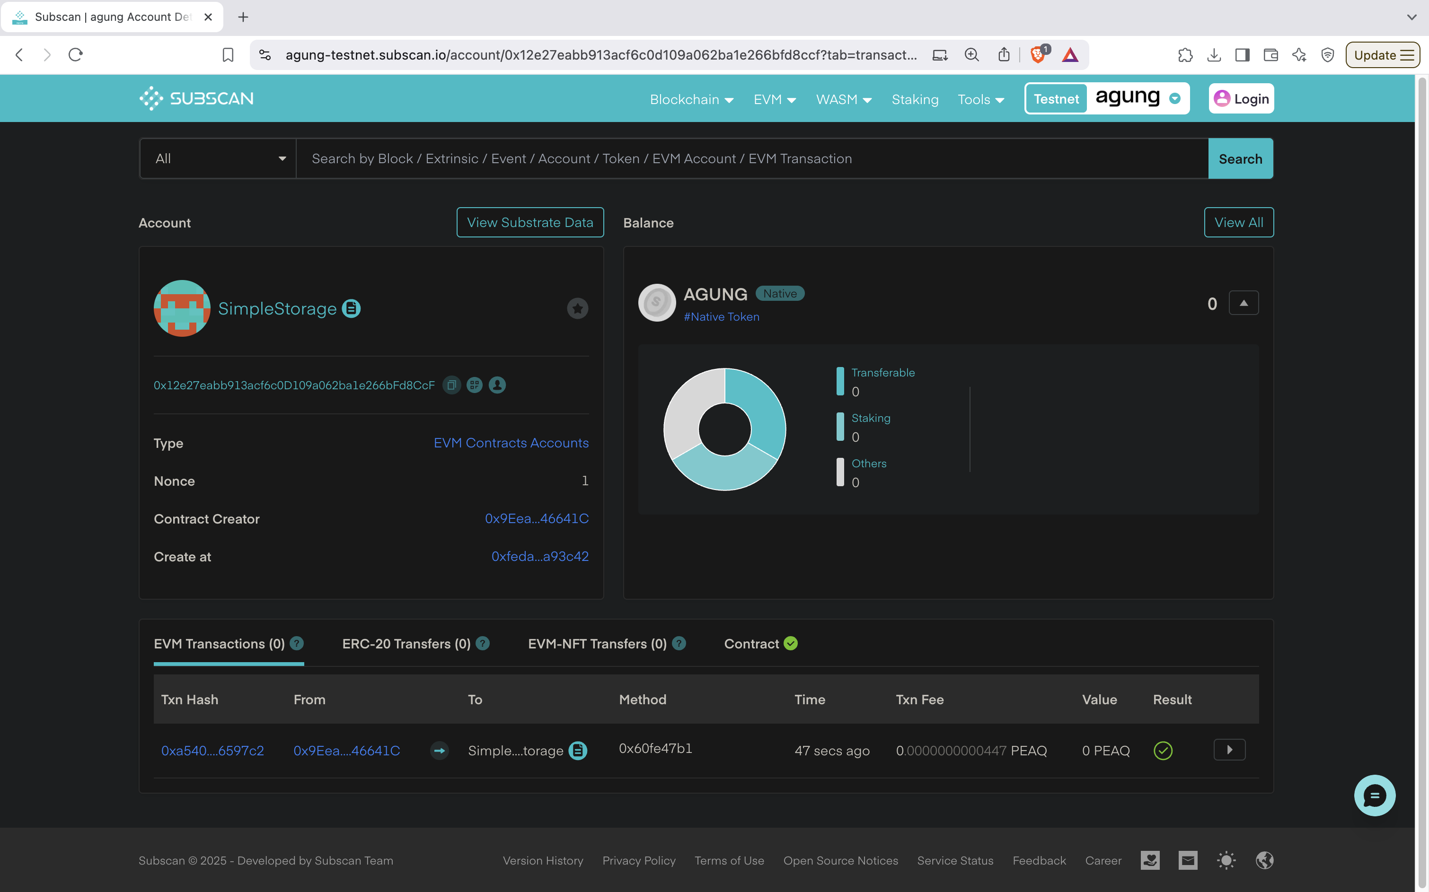This screenshot has width=1429, height=892.
Task: Switch to the Contract tab
Action: pyautogui.click(x=760, y=644)
